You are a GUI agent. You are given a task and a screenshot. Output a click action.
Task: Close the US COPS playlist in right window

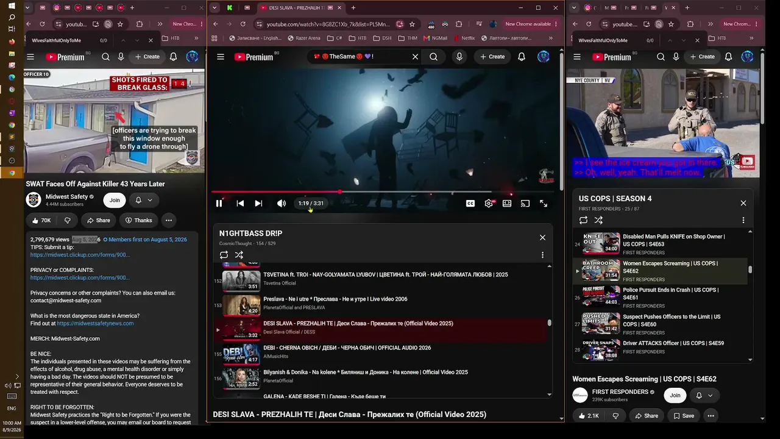(743, 203)
